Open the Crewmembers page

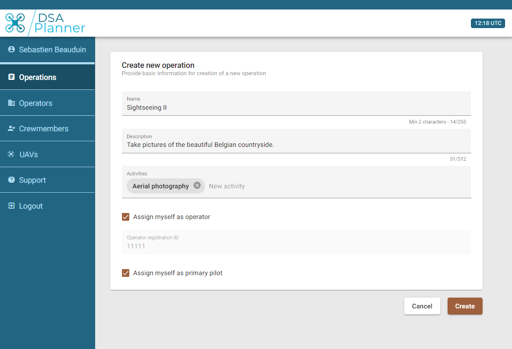coord(47,129)
